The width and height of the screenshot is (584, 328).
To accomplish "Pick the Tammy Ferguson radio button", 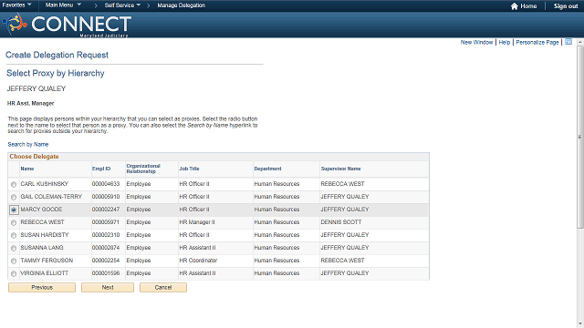I will tap(14, 261).
